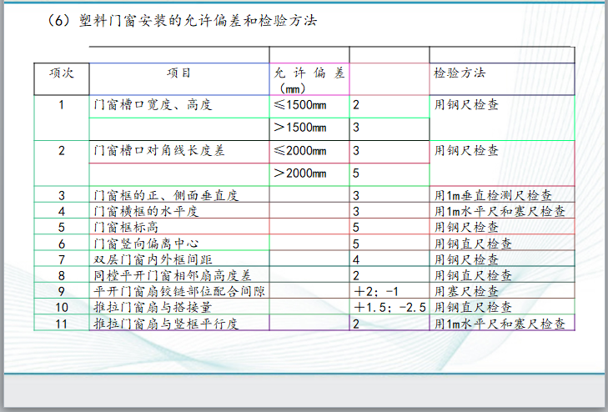Image resolution: width=608 pixels, height=412 pixels.
Task: Select the 门窗槽口宽度、高度 cell
Action: tap(153, 106)
